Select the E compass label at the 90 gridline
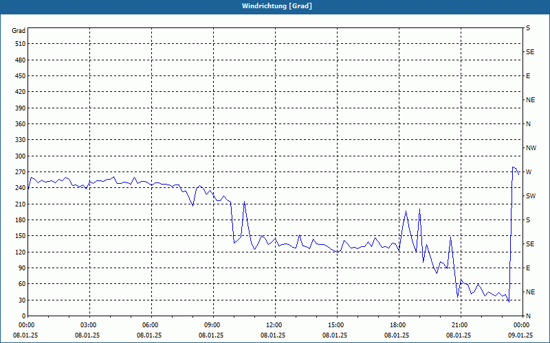This screenshot has width=550, height=343. 528,268
